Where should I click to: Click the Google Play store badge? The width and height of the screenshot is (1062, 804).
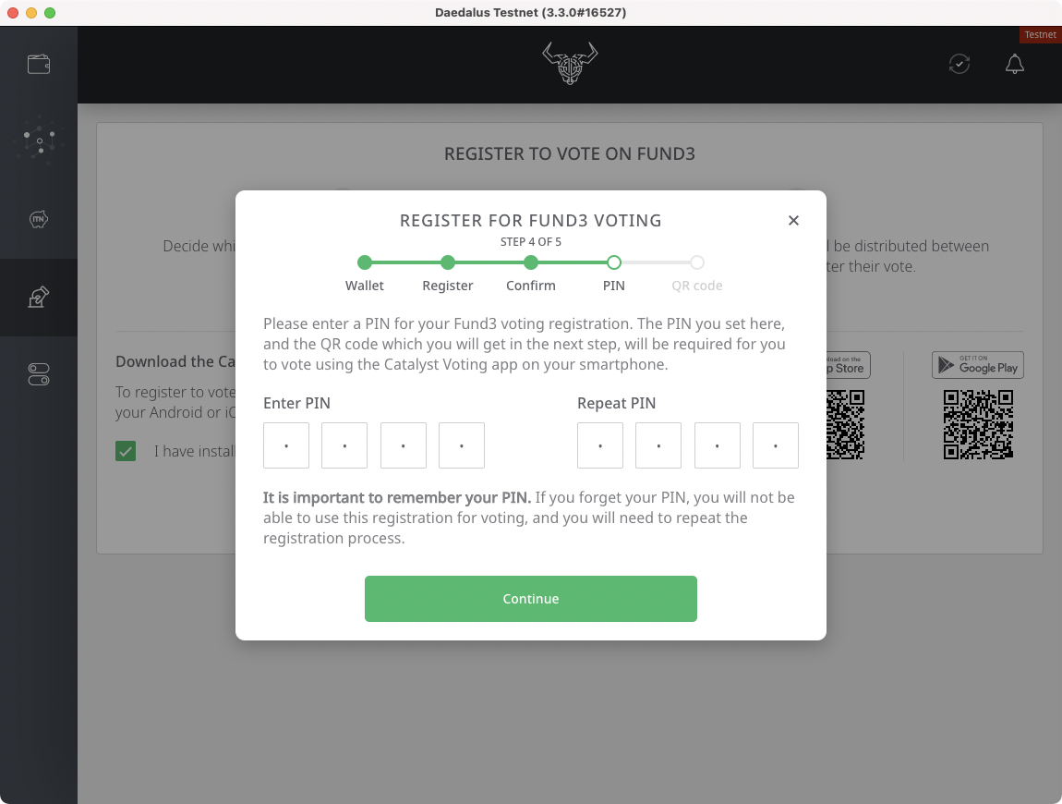tap(977, 365)
